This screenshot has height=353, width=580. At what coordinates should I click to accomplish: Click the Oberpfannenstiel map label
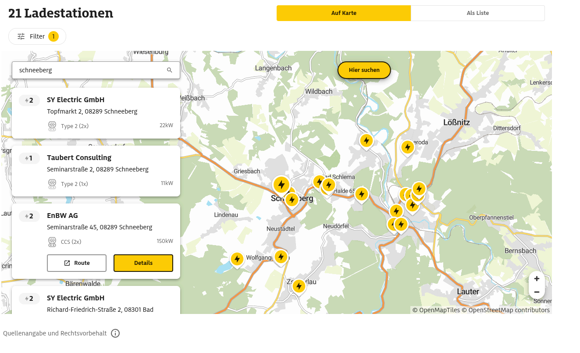491,218
